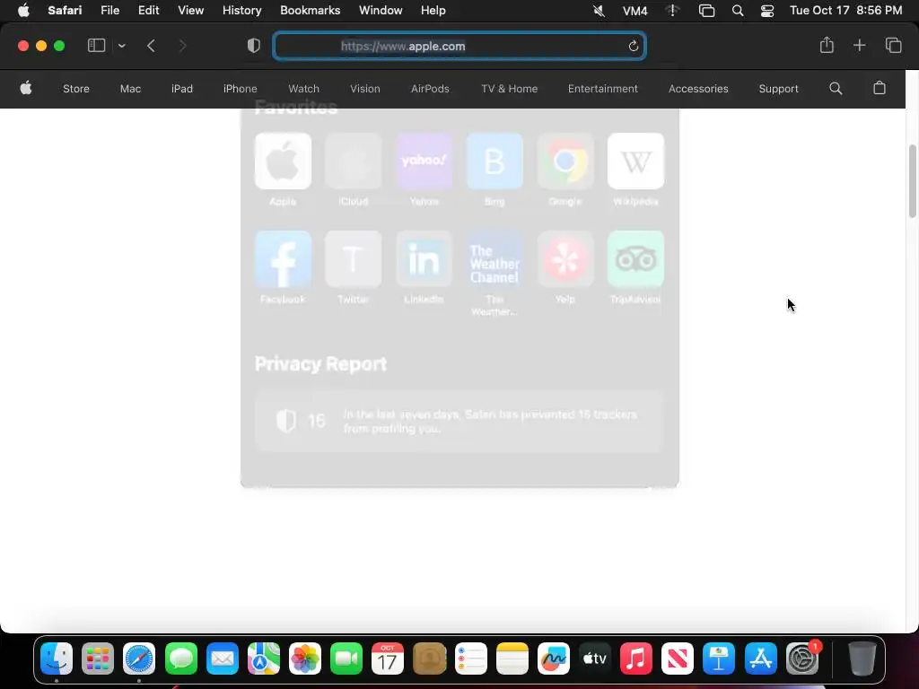Open System Settings from the Dock
The height and width of the screenshot is (689, 919).
tap(801, 658)
